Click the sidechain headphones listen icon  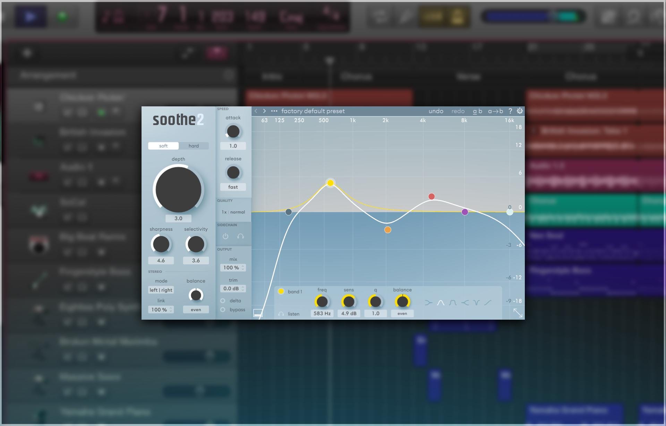point(240,236)
